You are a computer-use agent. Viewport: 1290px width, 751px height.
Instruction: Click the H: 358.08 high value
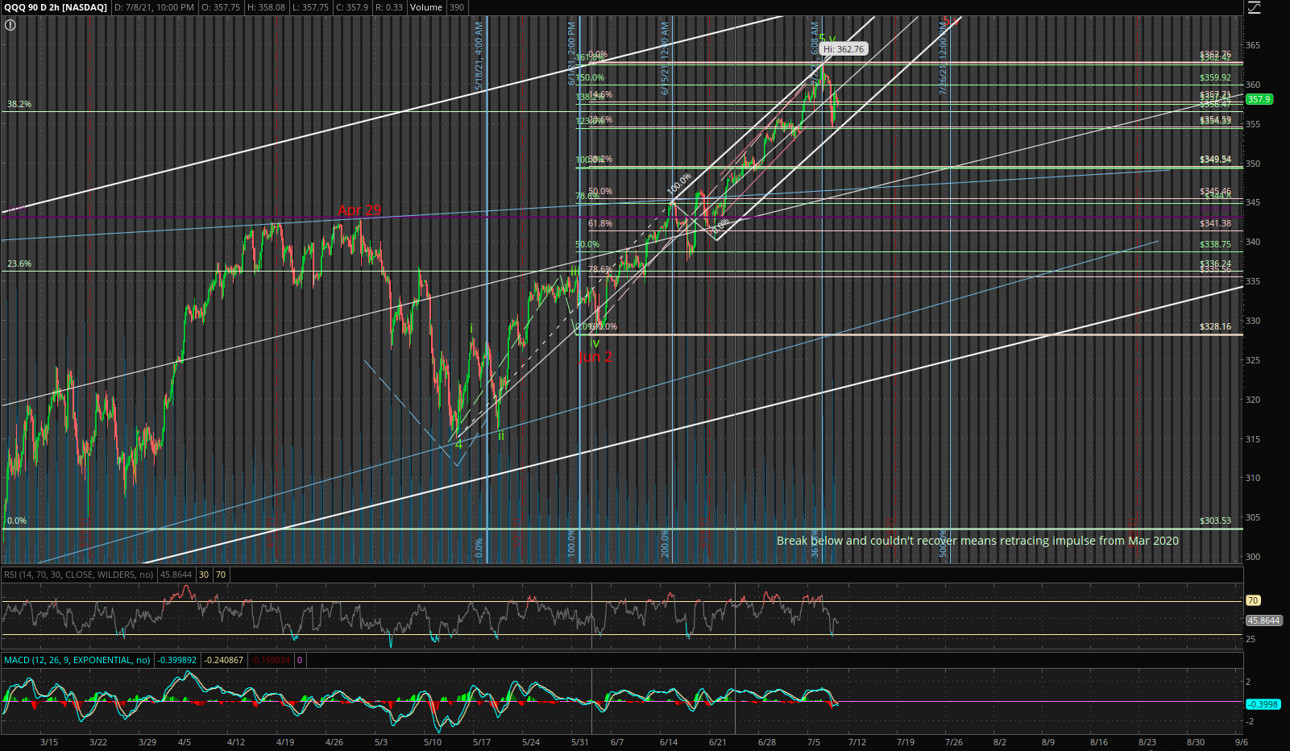point(266,7)
